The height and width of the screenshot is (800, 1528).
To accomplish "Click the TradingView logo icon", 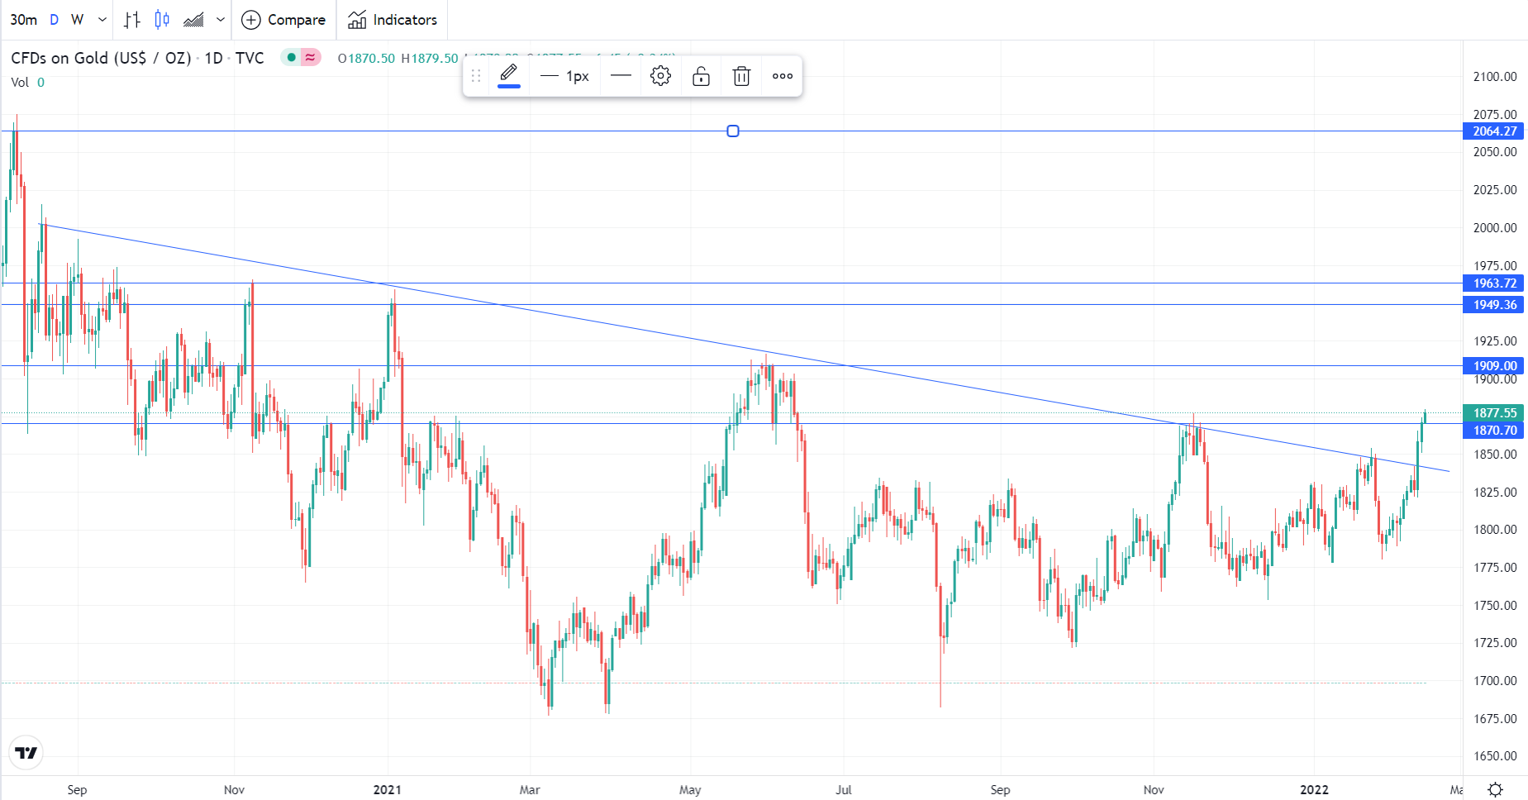I will [26, 753].
